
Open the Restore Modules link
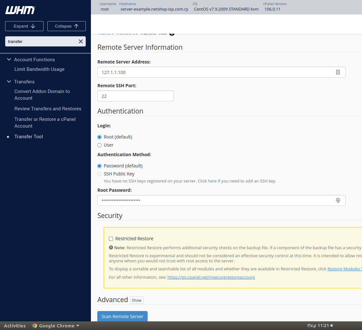coord(344,269)
